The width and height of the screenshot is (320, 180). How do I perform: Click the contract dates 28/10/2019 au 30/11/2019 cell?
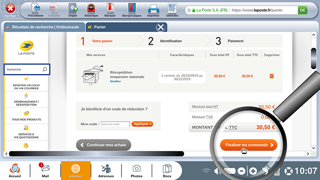tap(182, 77)
